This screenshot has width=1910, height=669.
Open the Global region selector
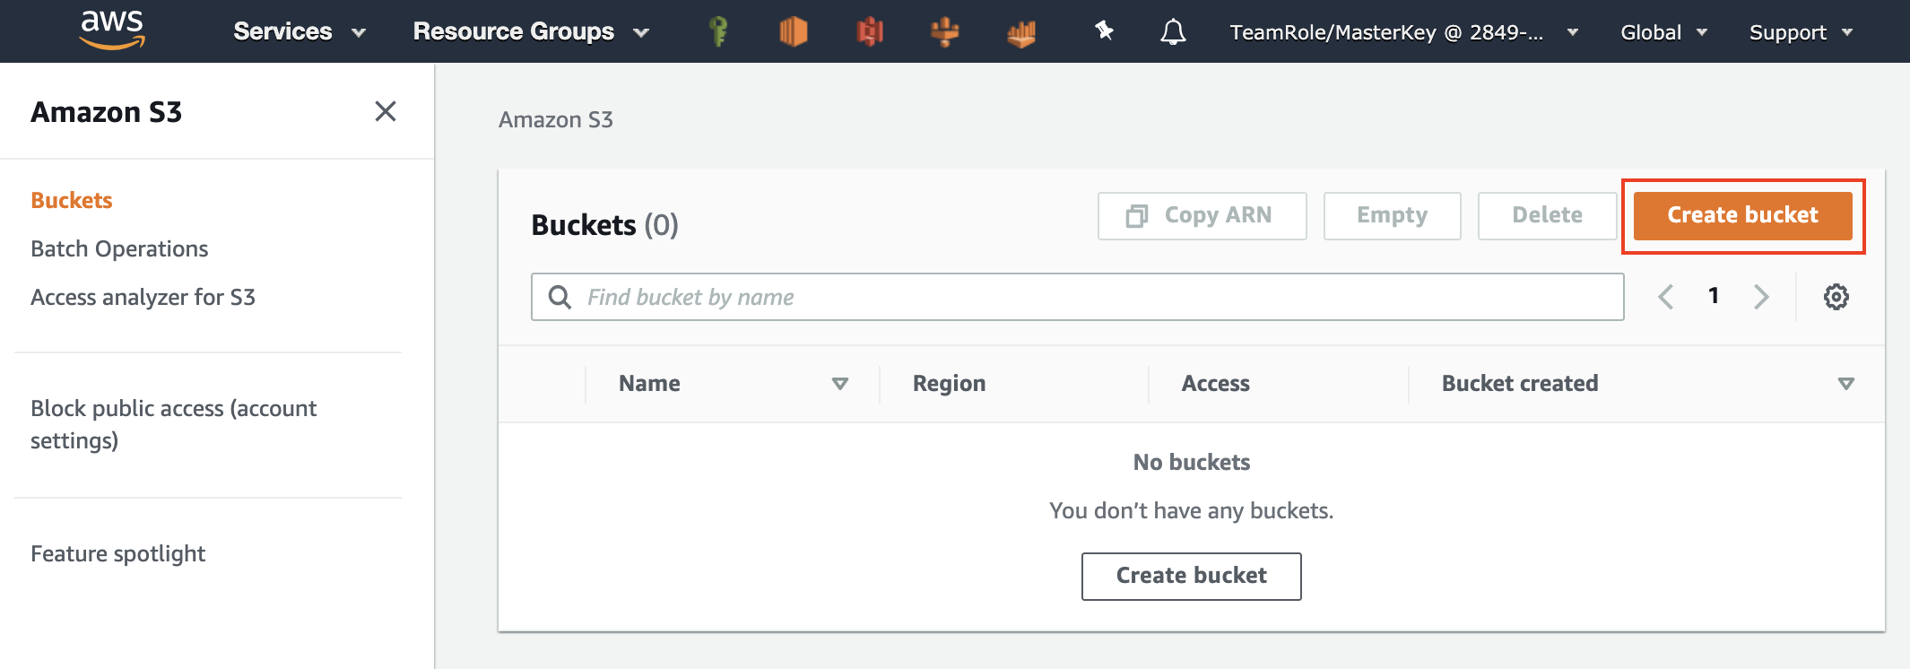[1663, 32]
